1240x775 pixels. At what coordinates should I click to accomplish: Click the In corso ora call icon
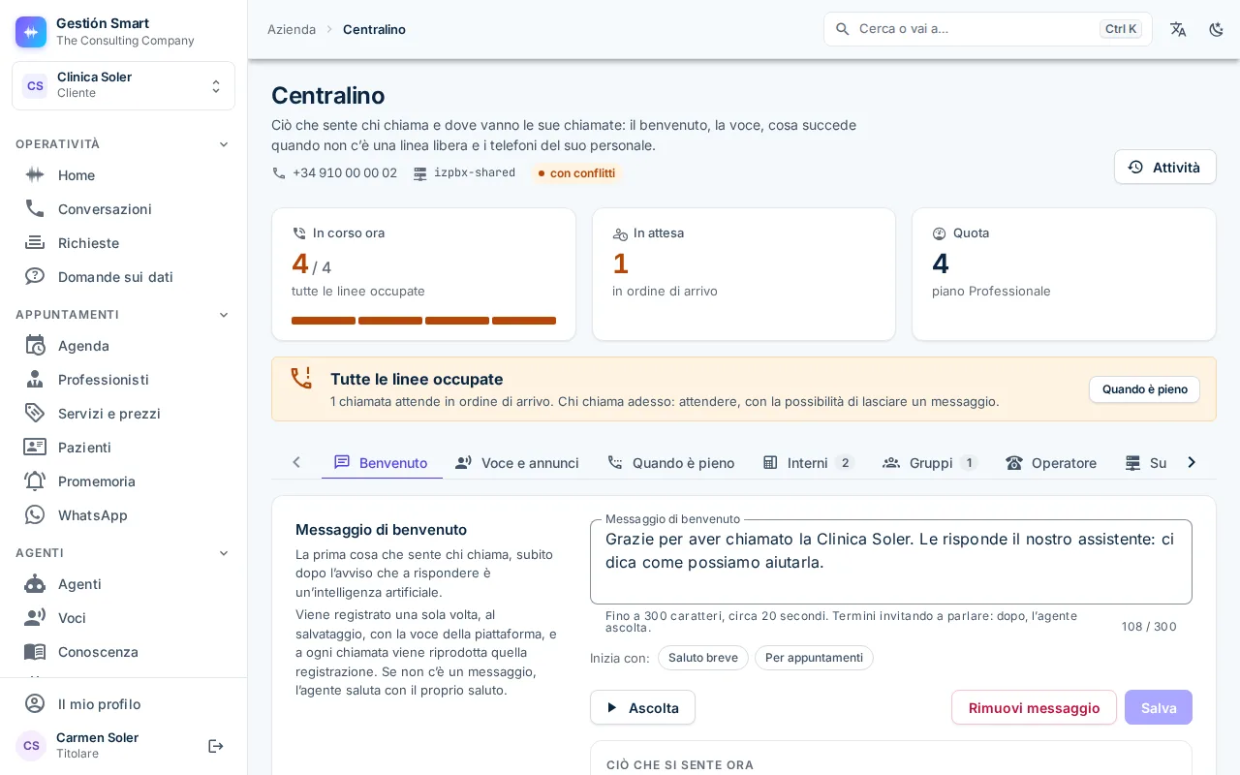(299, 233)
